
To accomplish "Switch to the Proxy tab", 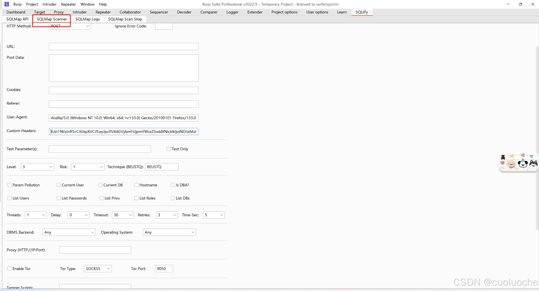I will pos(59,12).
